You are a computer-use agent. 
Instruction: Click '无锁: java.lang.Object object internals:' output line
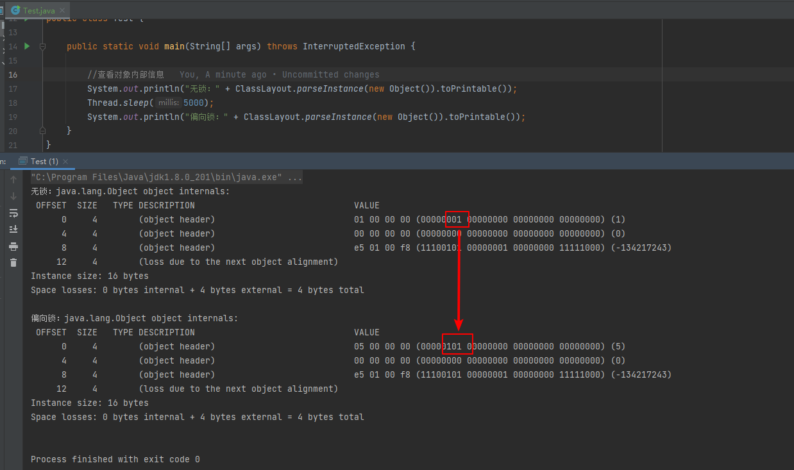coord(130,191)
